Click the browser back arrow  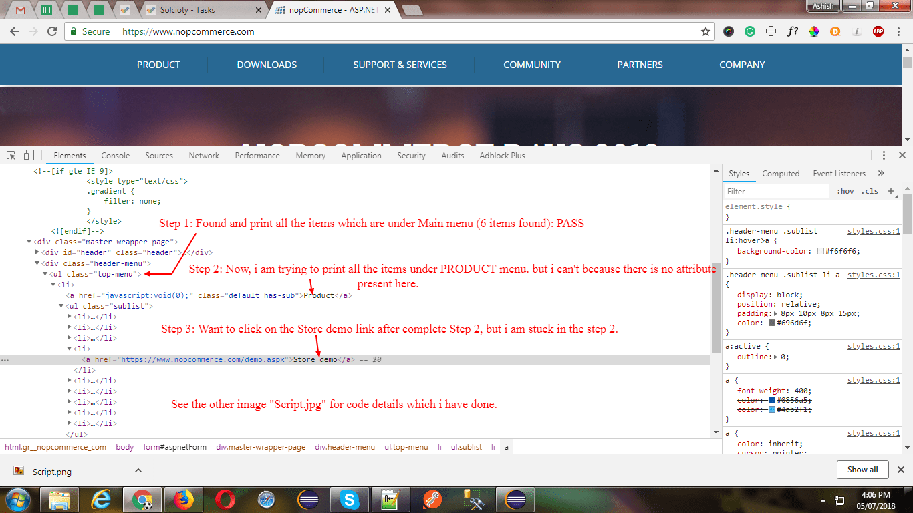pos(15,31)
